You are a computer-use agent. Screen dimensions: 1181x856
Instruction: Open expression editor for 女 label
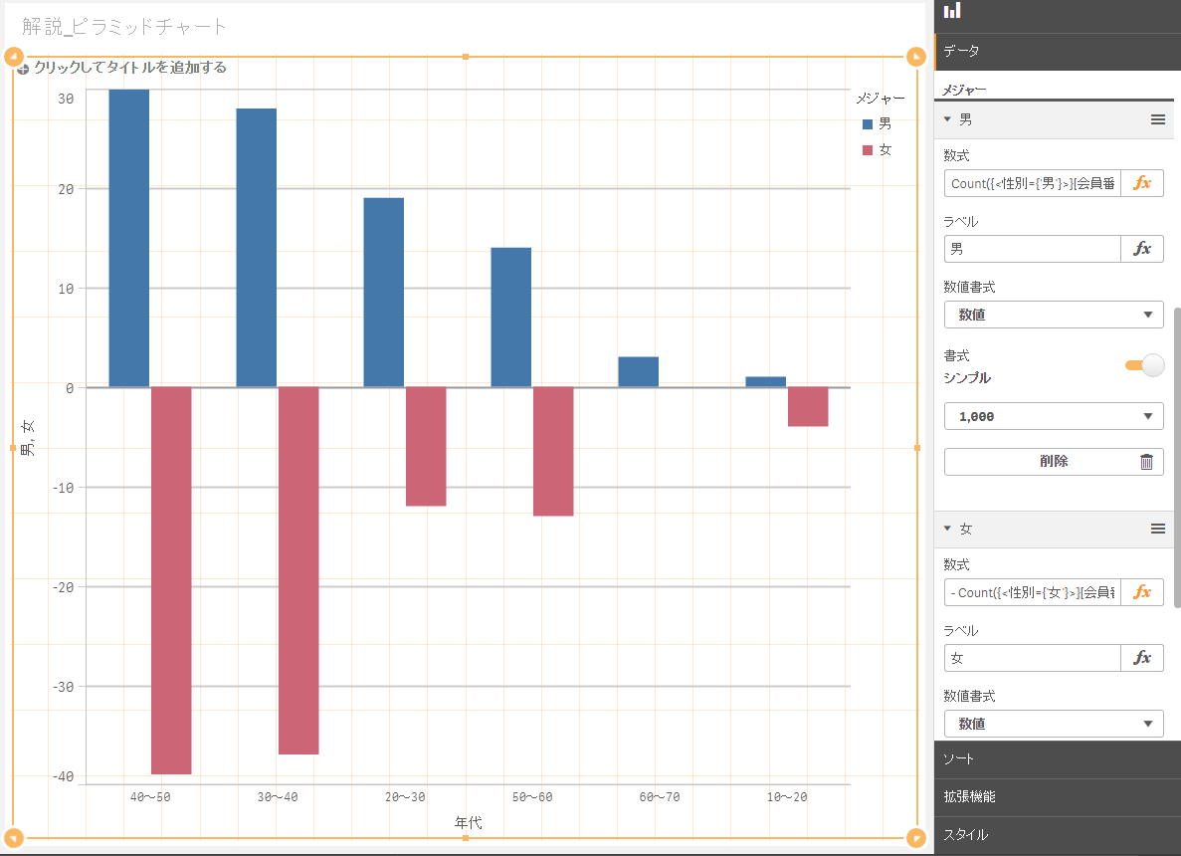coord(1142,658)
